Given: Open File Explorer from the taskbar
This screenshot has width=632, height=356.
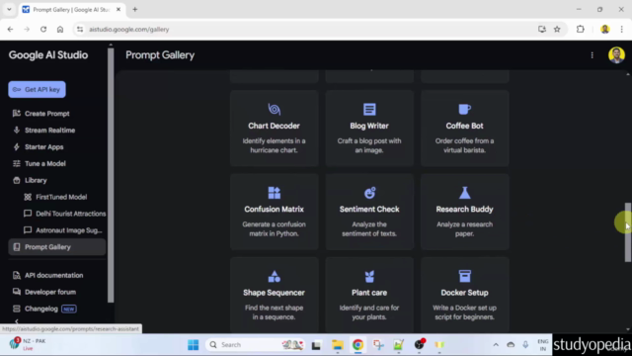Looking at the screenshot, I should pyautogui.click(x=337, y=345).
